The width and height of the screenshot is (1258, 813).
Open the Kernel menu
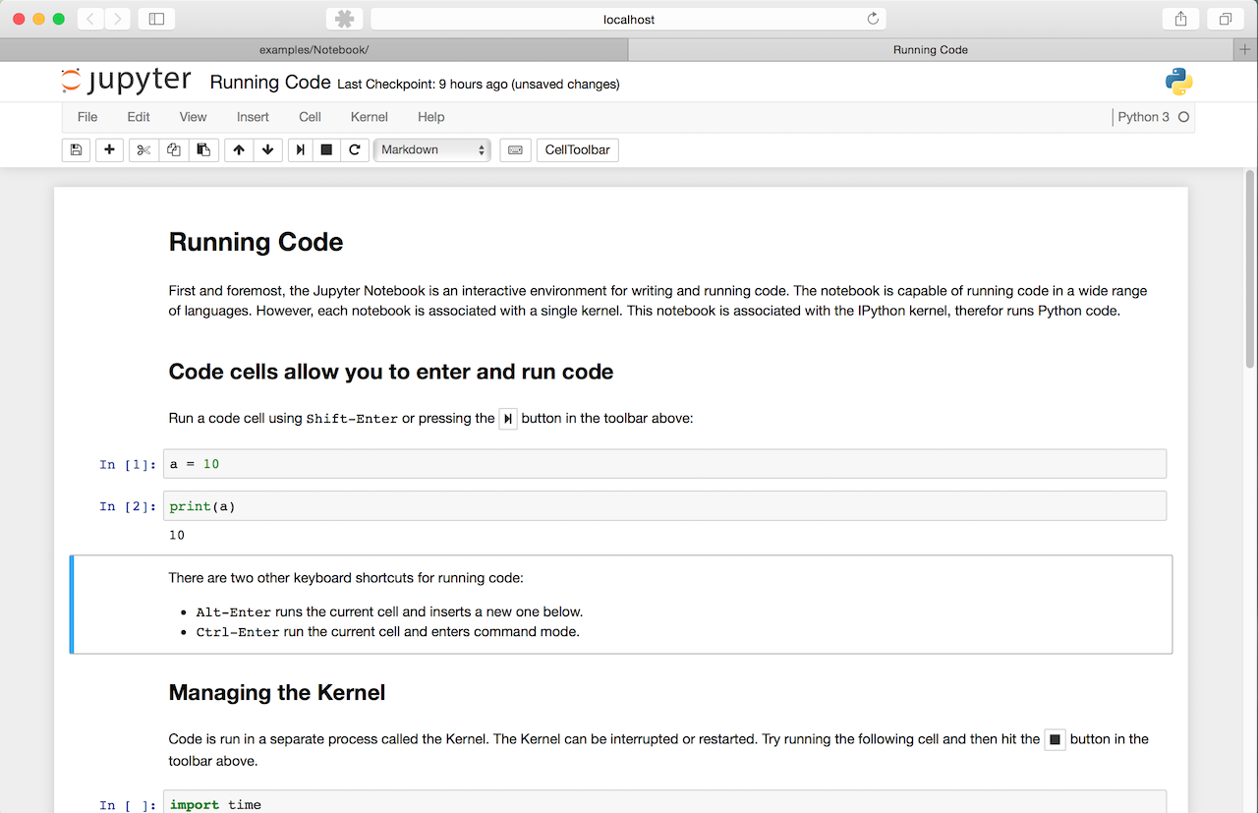tap(369, 117)
